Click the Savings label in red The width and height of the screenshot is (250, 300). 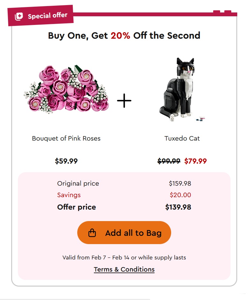coord(69,195)
